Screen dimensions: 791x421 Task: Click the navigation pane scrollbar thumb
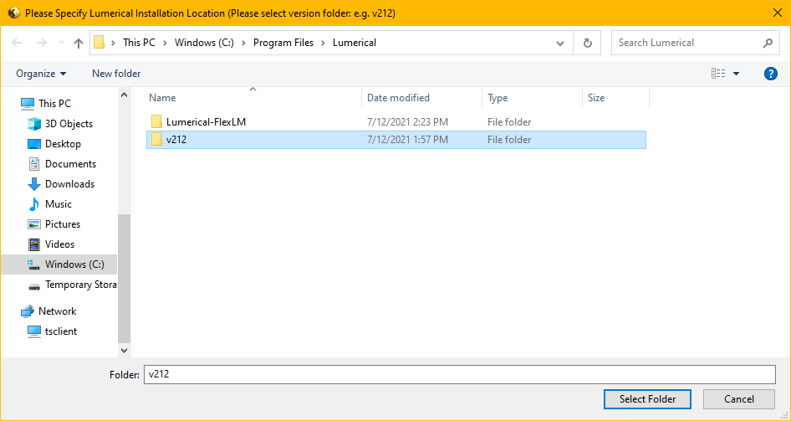pos(124,279)
